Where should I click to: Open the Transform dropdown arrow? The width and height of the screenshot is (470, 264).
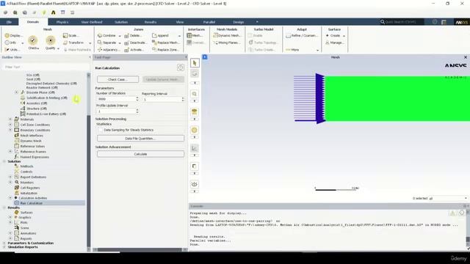click(x=90, y=43)
